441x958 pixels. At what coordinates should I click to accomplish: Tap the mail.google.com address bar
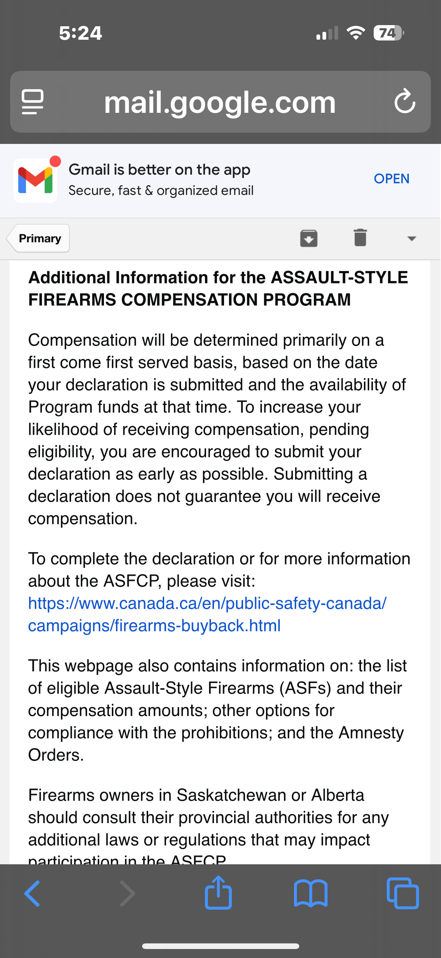tap(220, 102)
